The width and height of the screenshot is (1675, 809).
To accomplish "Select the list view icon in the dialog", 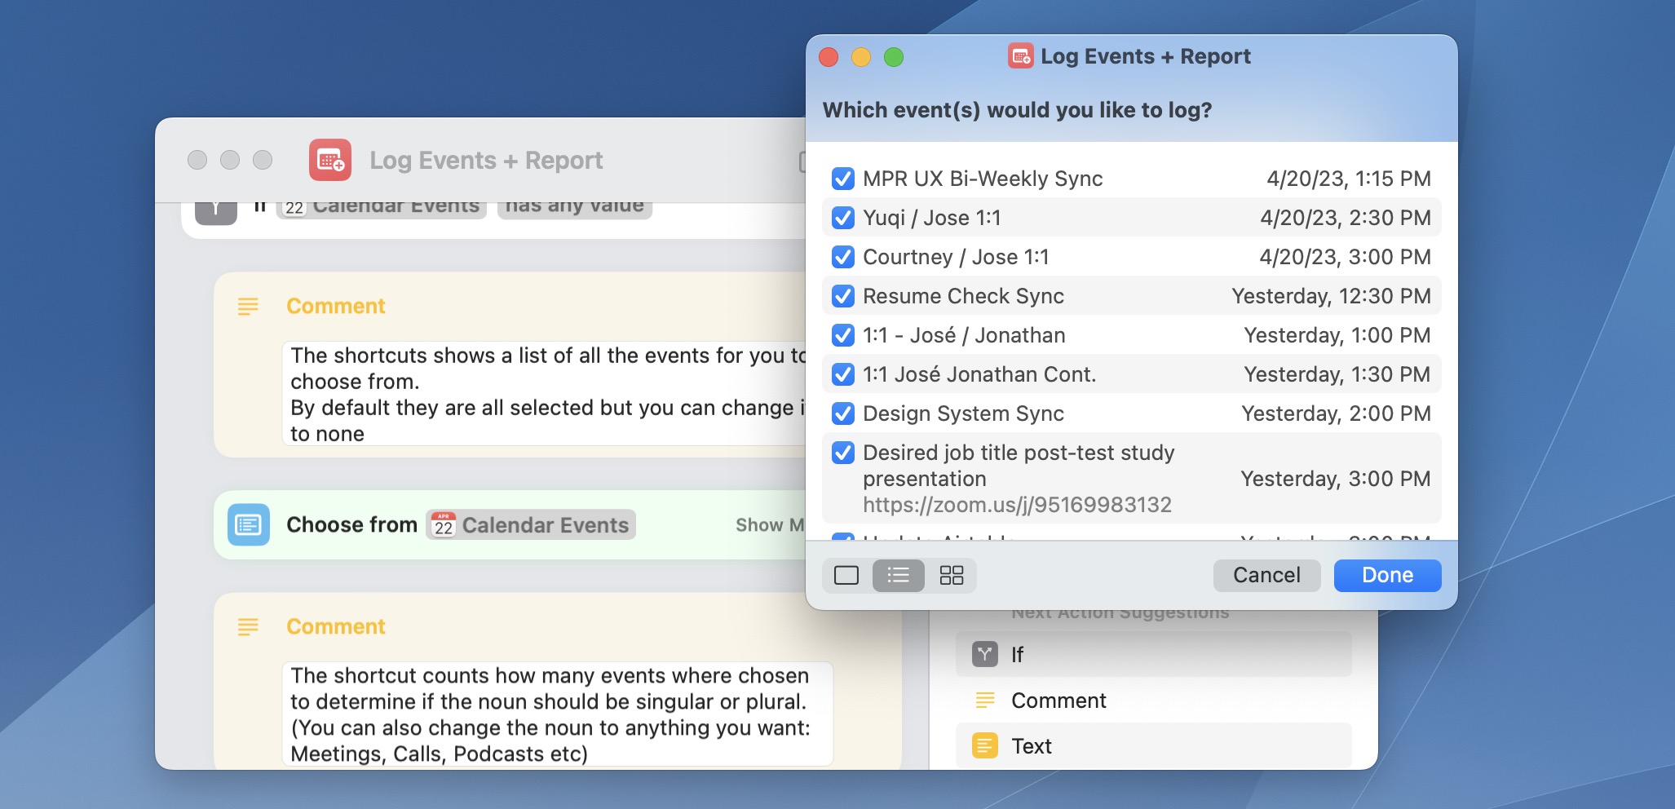I will [898, 576].
